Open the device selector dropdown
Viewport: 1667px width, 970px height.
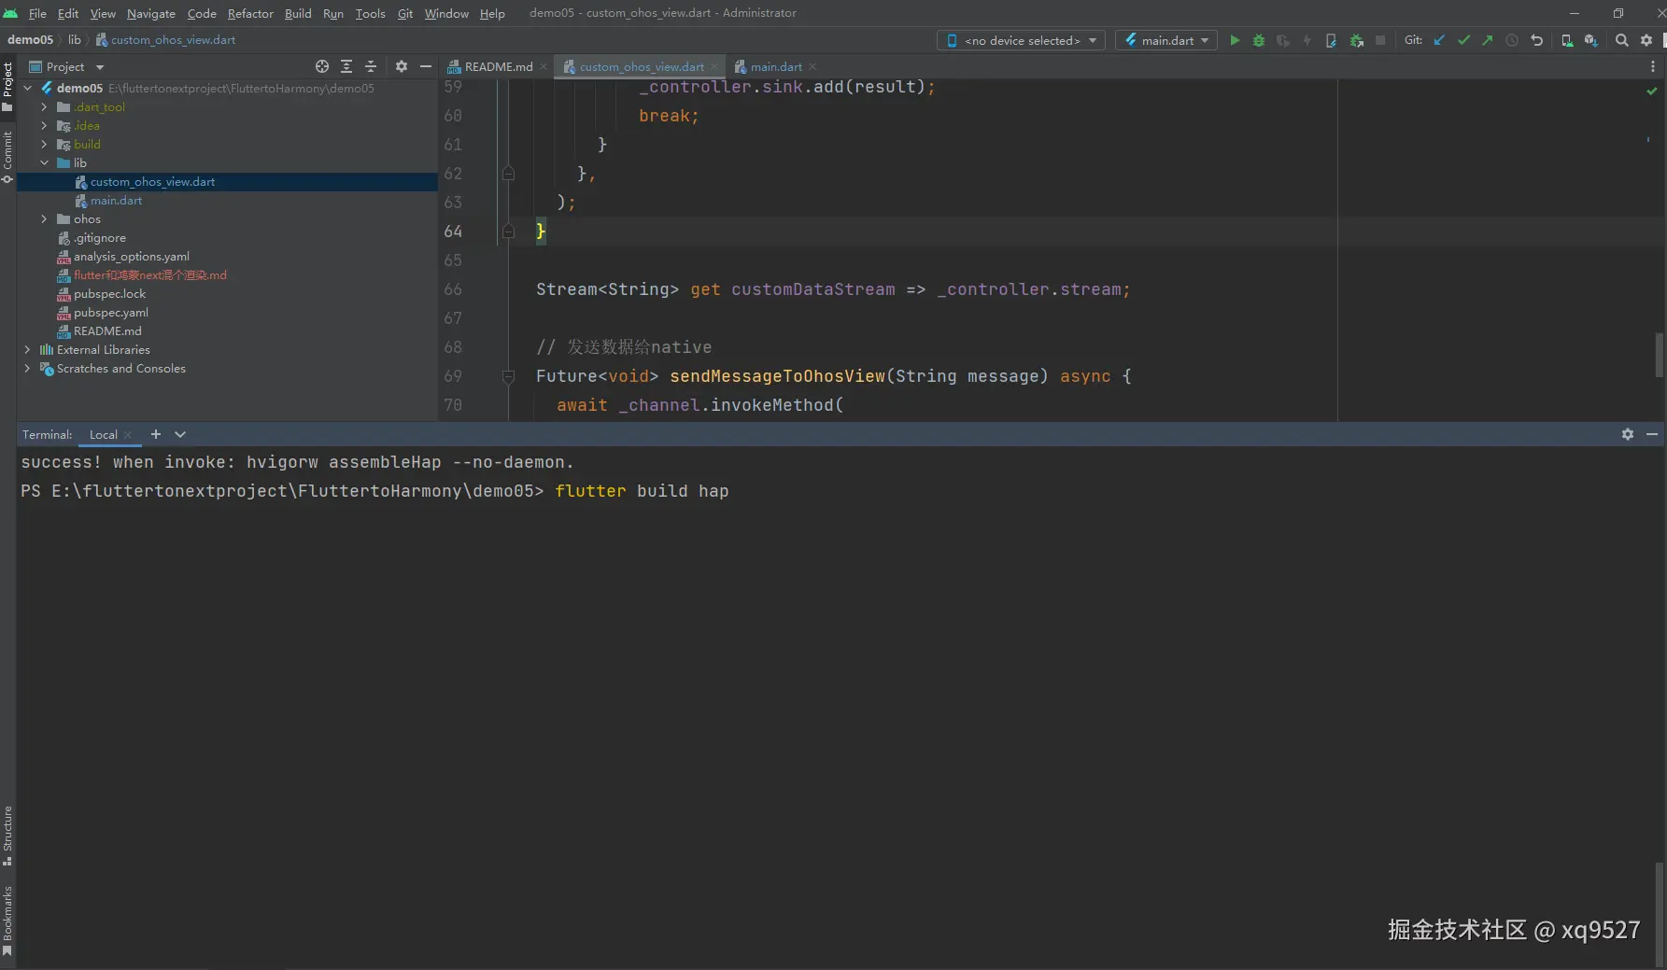click(x=1021, y=40)
